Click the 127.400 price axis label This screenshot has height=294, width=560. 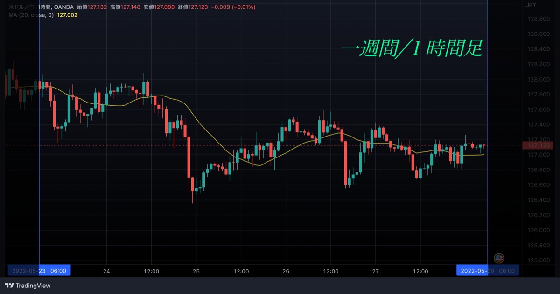pos(538,124)
